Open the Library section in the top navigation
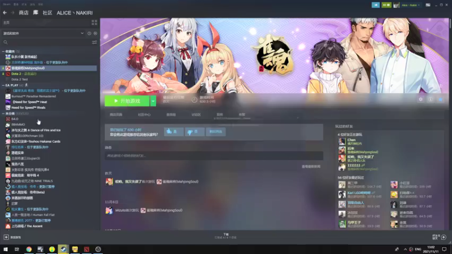The width and height of the screenshot is (452, 254). pos(36,12)
